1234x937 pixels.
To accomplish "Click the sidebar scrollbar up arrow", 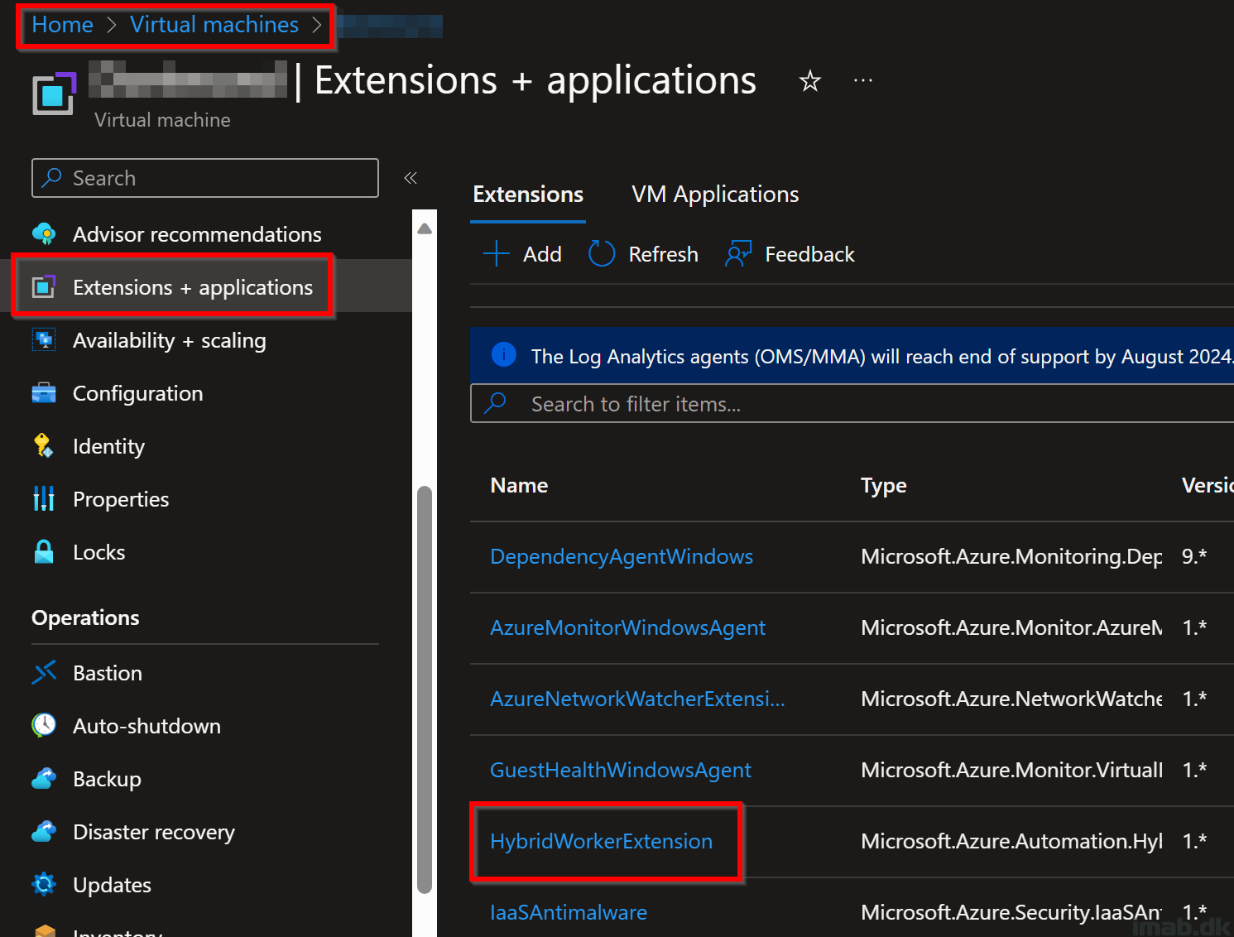I will coord(425,228).
